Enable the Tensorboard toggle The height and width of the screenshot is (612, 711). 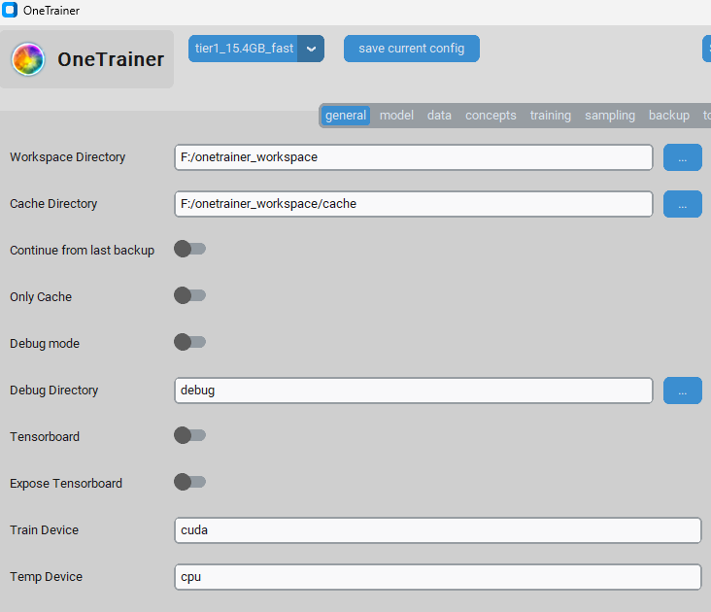pyautogui.click(x=190, y=435)
